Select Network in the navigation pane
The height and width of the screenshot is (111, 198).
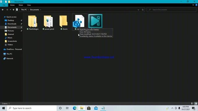10,59
